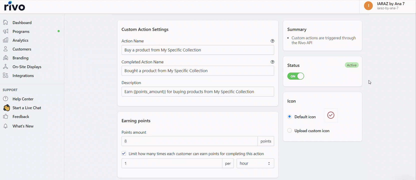Open the hour period dropdown
416x180 pixels.
(255, 163)
